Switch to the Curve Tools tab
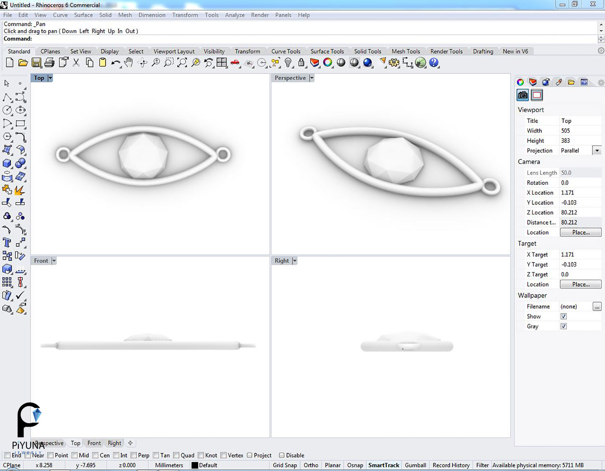The height and width of the screenshot is (471, 605). (285, 51)
